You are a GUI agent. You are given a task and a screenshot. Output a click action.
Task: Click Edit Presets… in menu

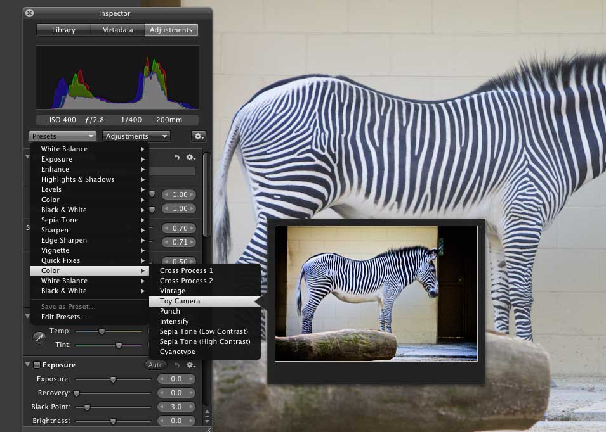(64, 317)
